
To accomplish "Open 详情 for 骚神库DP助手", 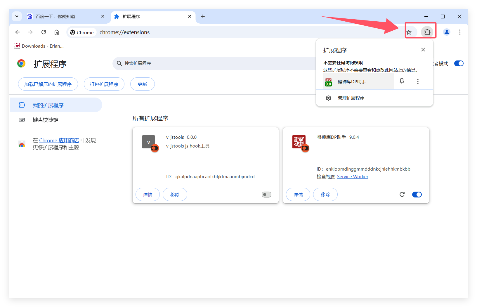I will 298,195.
